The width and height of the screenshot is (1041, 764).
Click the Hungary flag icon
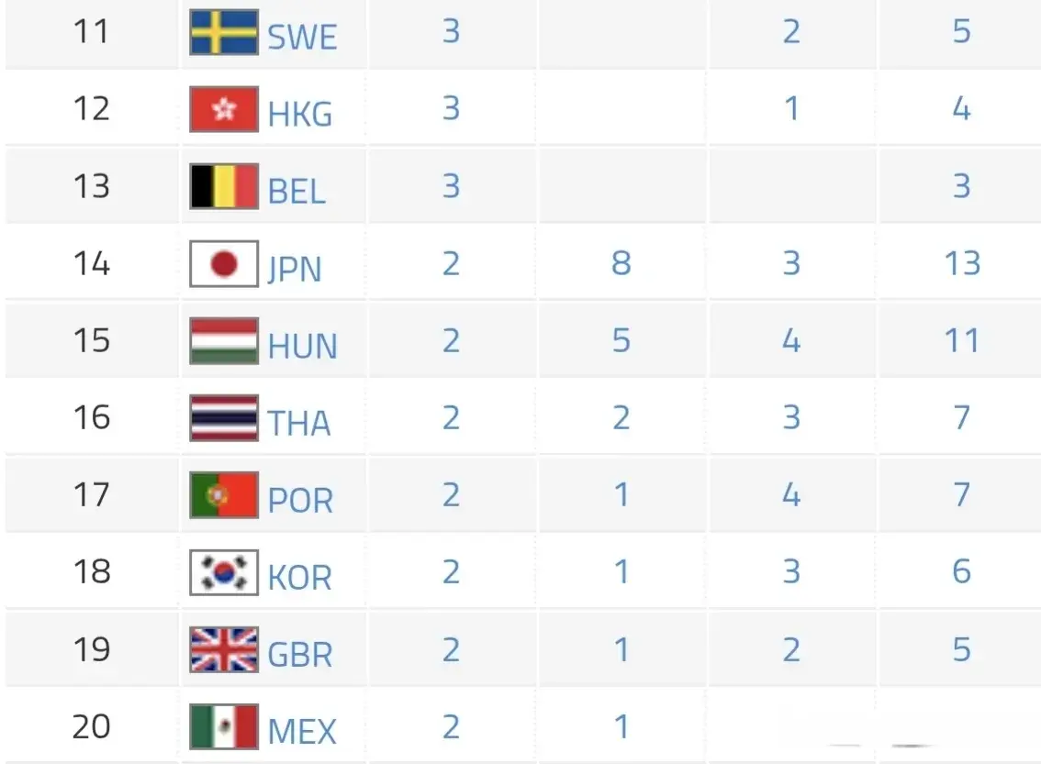tap(224, 341)
